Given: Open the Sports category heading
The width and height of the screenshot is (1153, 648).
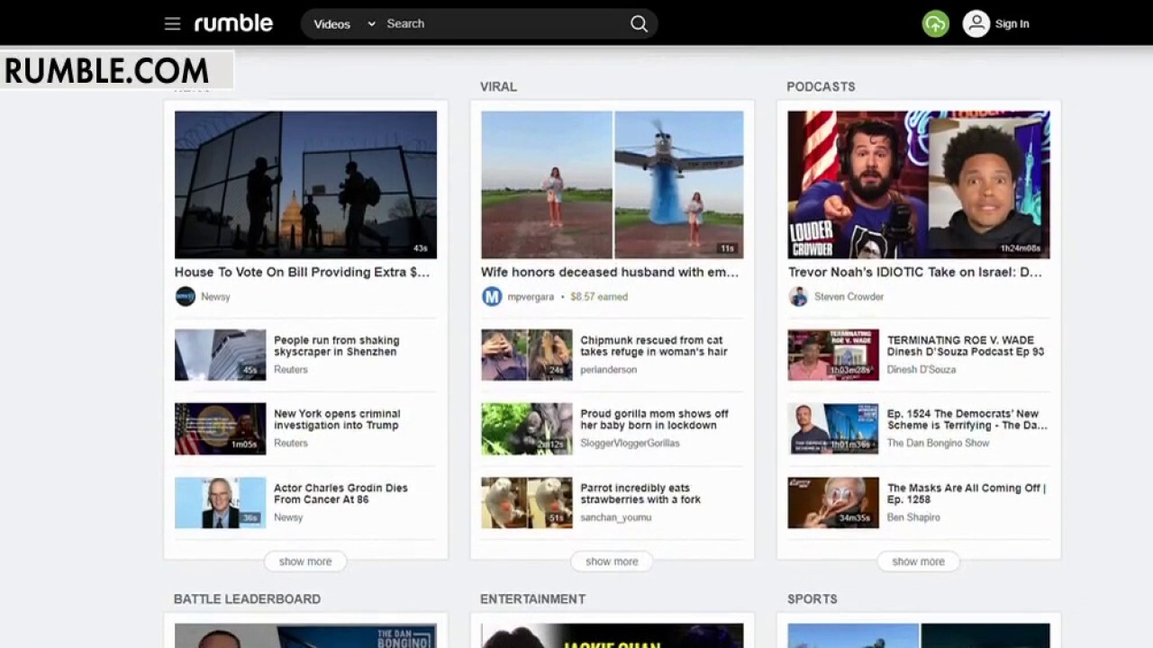Looking at the screenshot, I should pos(812,598).
